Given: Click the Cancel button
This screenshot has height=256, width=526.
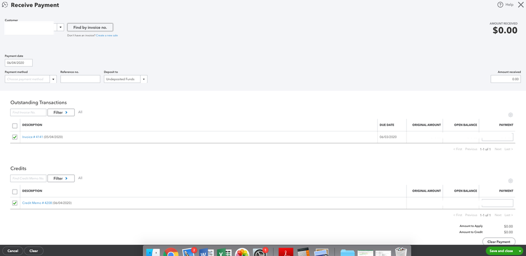Looking at the screenshot, I should 13,251.
